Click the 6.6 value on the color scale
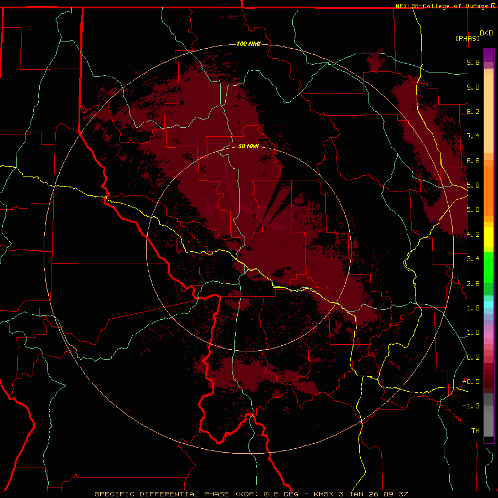Screen dimensions: 498x498 [473, 160]
